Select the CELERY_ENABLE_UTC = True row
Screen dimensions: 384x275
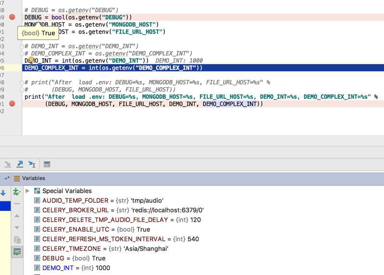(x=92, y=229)
